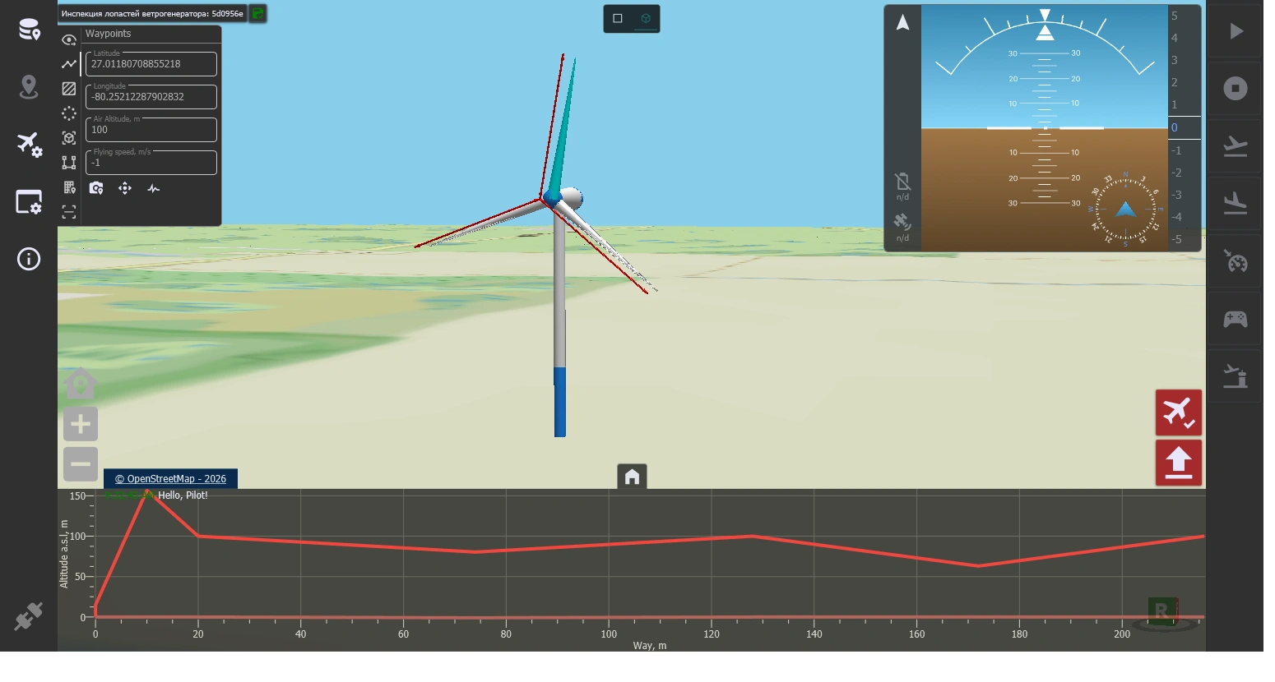Viewport: 1275px width, 682px height.
Task: Open the map location pin sidebar tab
Action: click(29, 87)
